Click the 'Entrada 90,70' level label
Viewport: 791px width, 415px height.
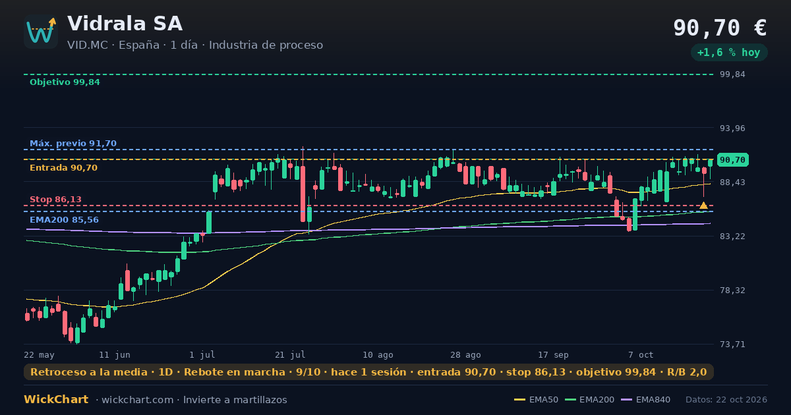(63, 168)
